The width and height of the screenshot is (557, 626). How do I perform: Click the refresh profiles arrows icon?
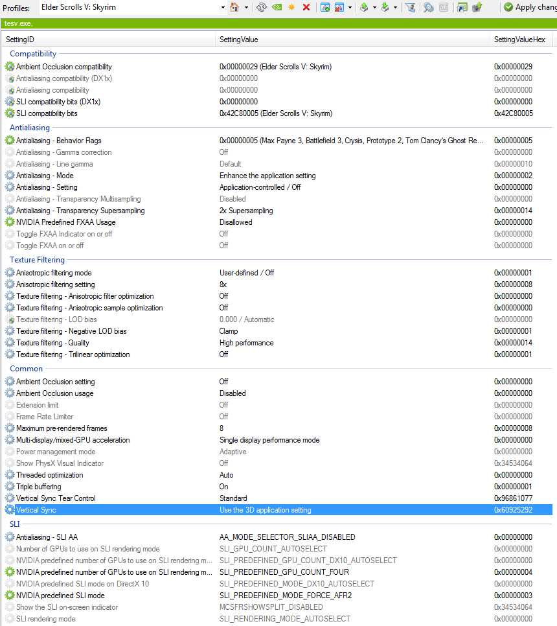point(262,7)
